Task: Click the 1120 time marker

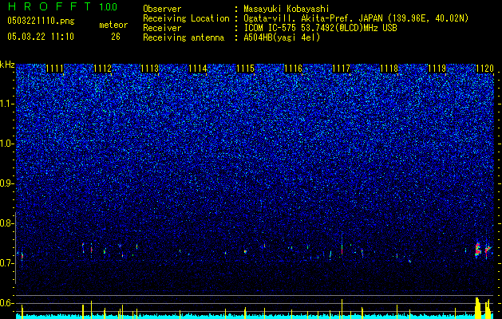Action: (x=484, y=69)
